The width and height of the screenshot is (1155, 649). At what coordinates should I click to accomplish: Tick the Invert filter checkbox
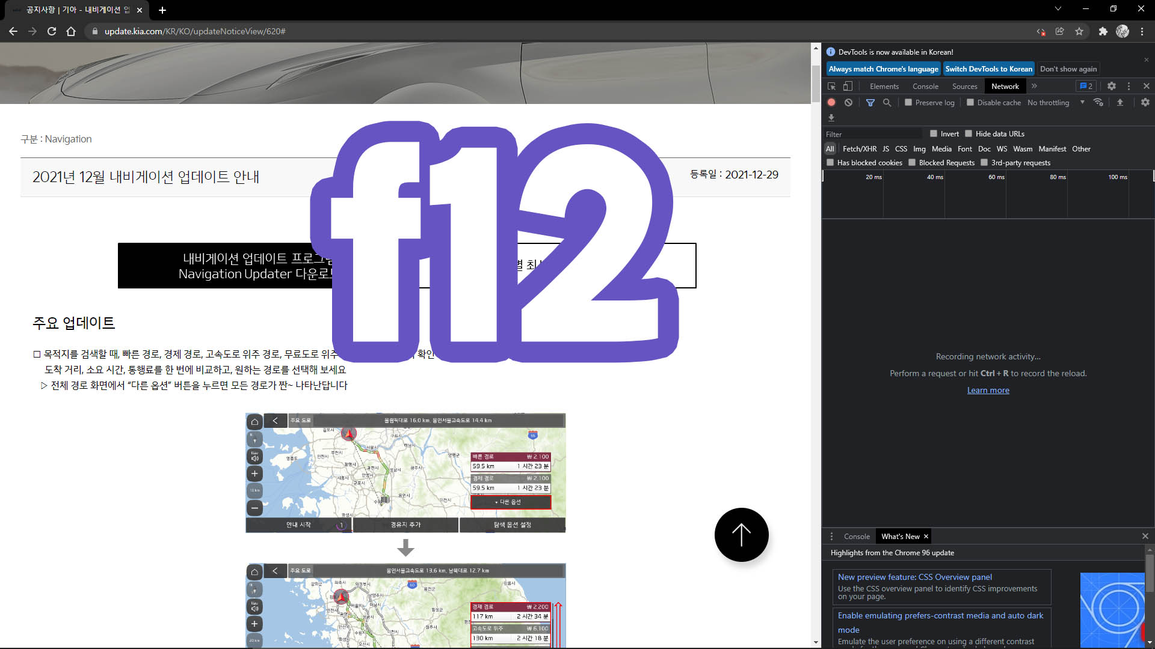point(934,134)
